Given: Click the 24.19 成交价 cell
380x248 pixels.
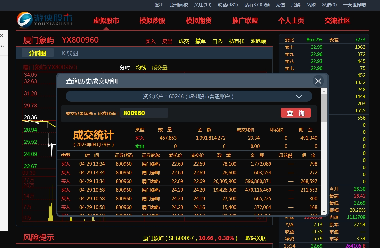Looking at the screenshot, I should pyautogui.click(x=199, y=199).
